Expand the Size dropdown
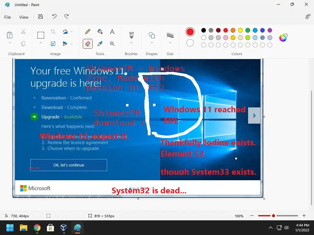The height and width of the screenshot is (235, 314). 170,43
